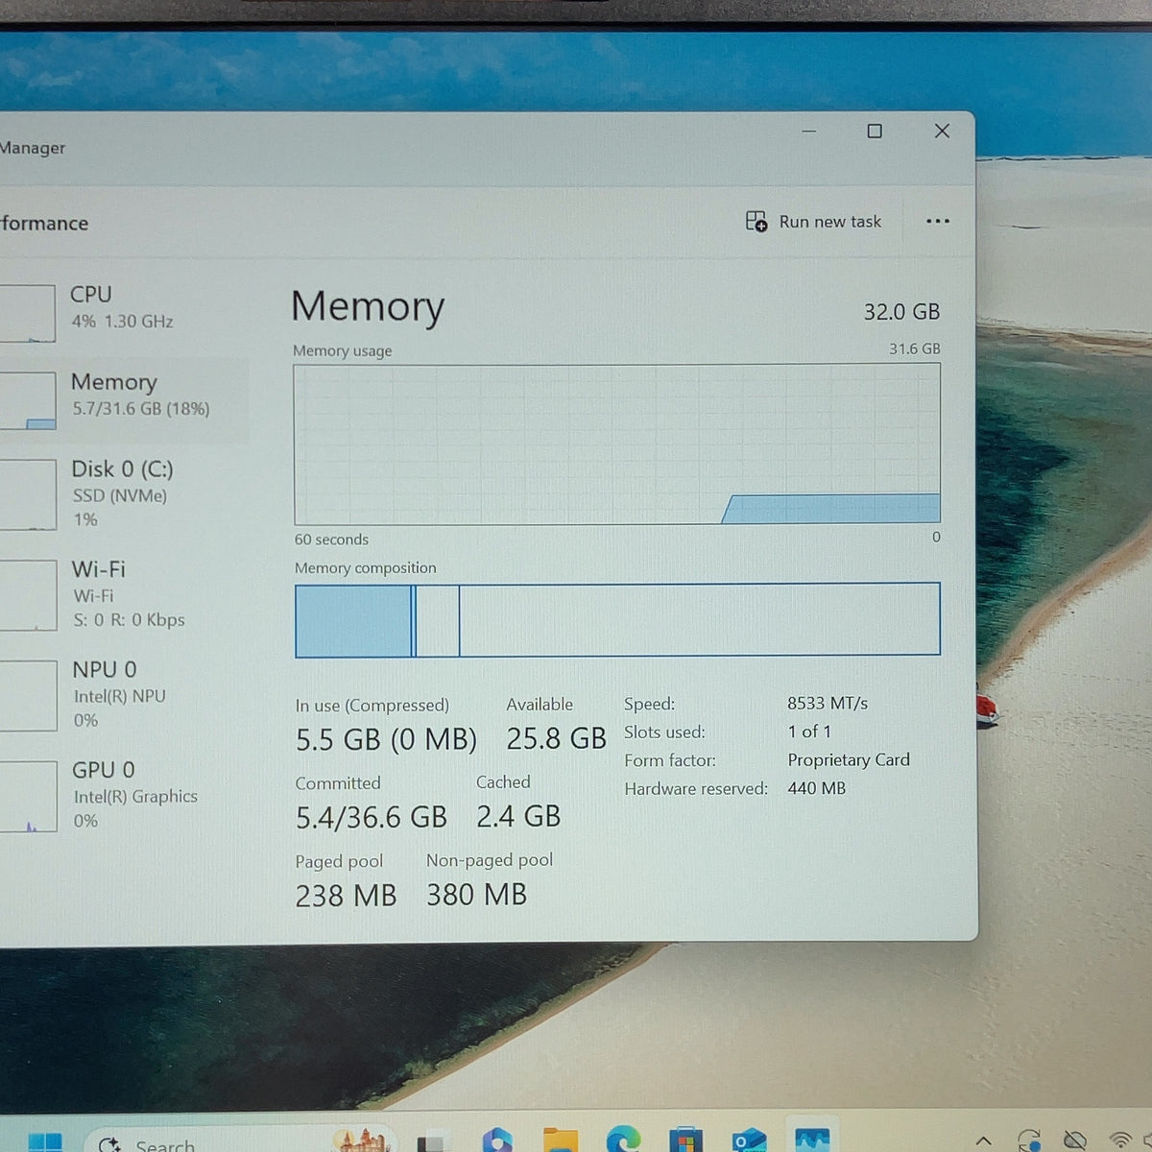Click the Proprietary Card form factor value
This screenshot has width=1152, height=1152.
[x=849, y=760]
